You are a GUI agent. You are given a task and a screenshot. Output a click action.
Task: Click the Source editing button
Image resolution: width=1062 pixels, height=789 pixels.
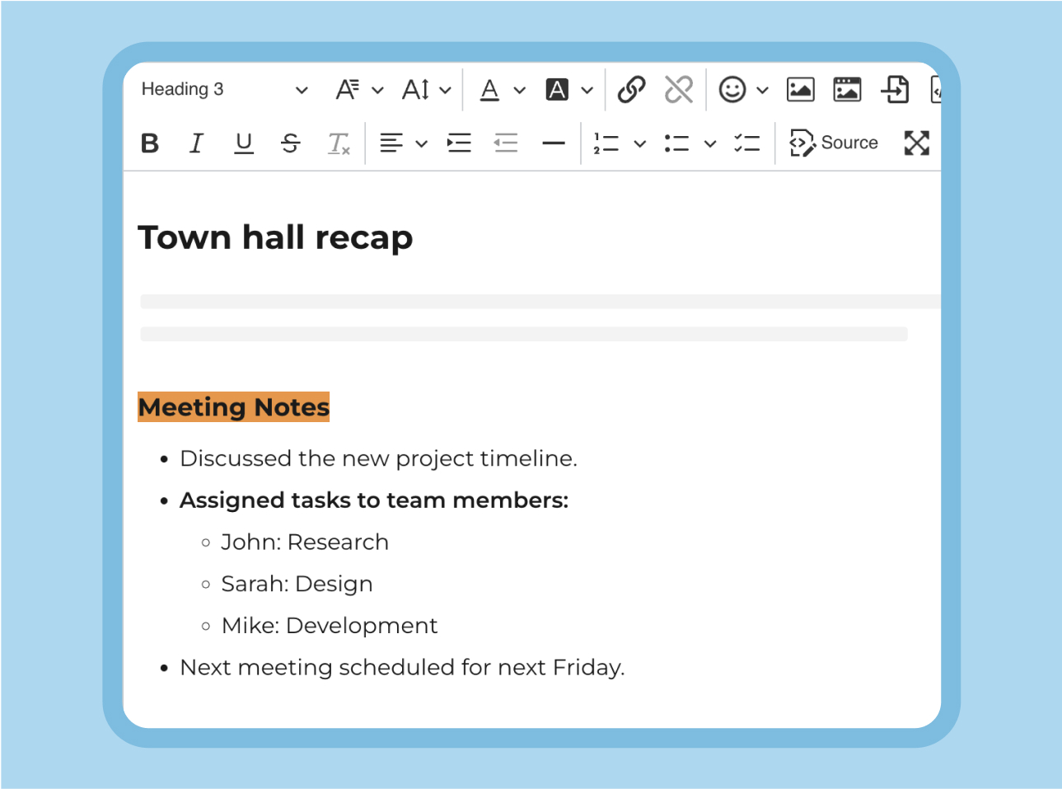[834, 143]
